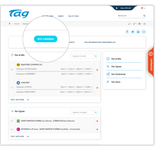Increase the text size with A+
Screen dimensions: 155x151
coord(134,24)
